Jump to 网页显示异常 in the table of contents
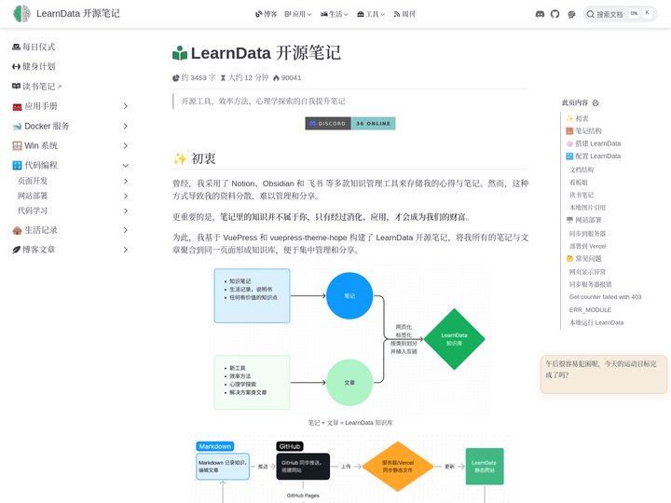The image size is (671, 503). point(587,272)
